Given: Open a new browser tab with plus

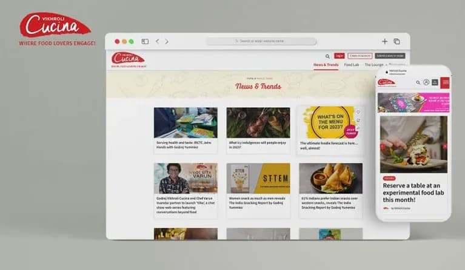Looking at the screenshot, I should point(384,41).
